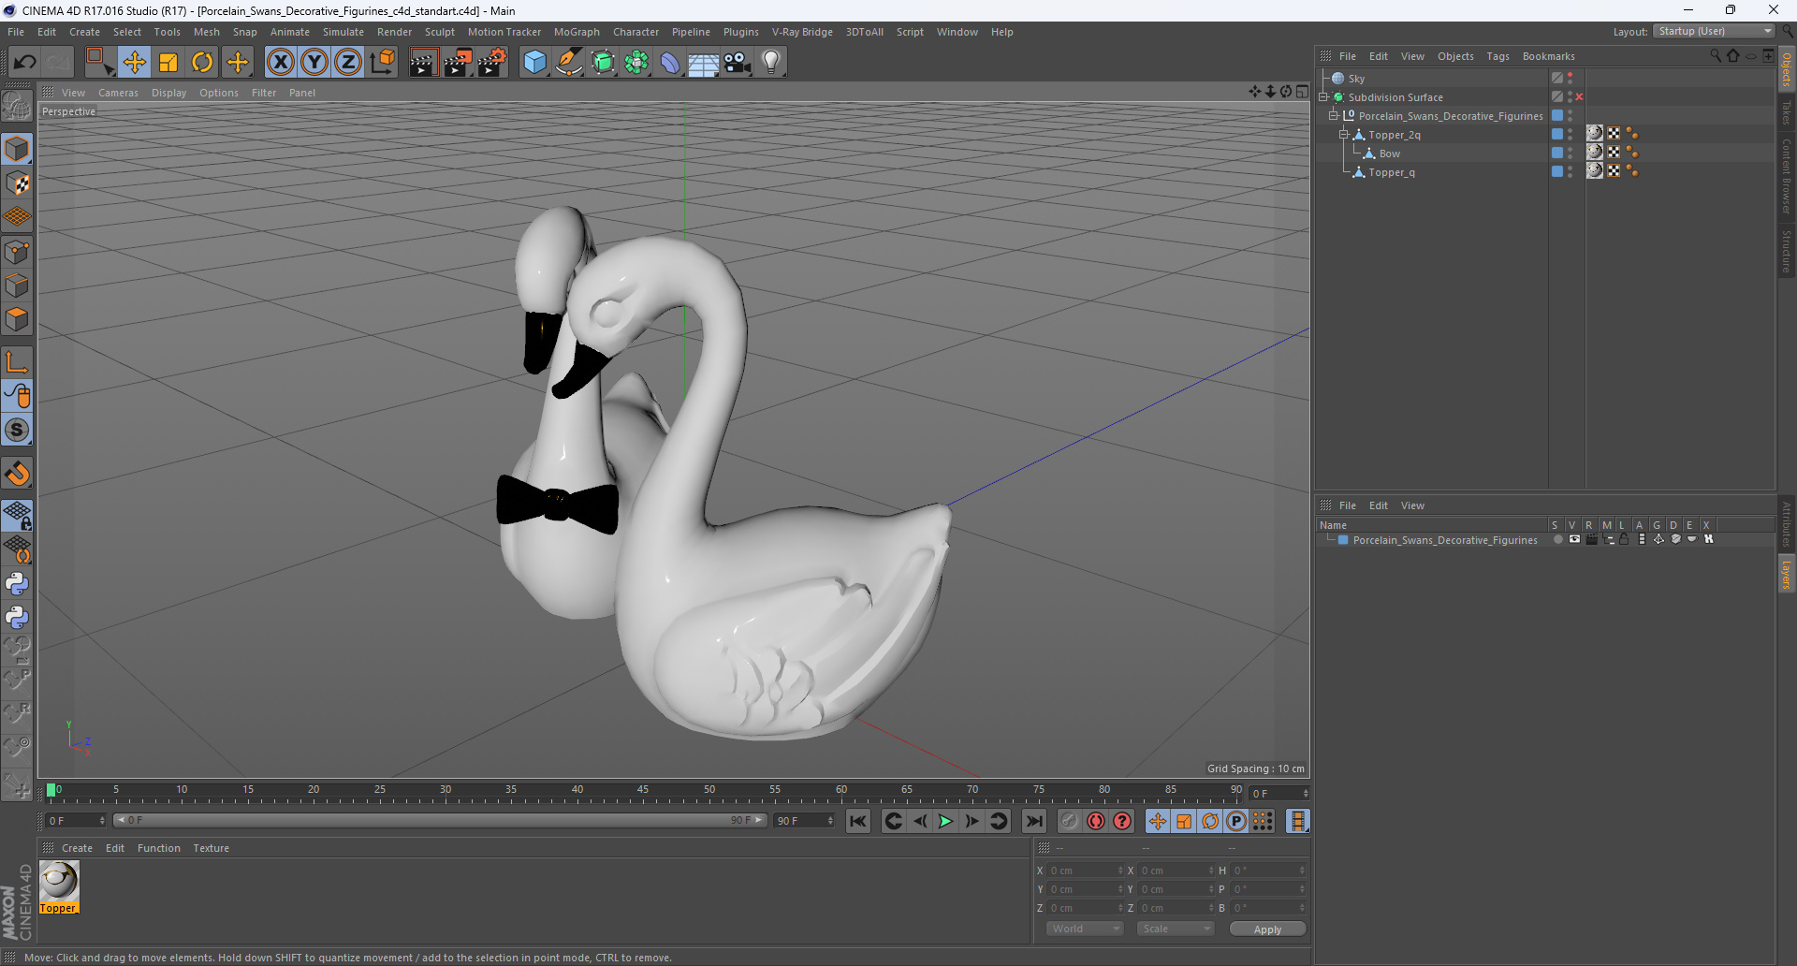Click Topper_2q material tag sphere

click(1595, 134)
